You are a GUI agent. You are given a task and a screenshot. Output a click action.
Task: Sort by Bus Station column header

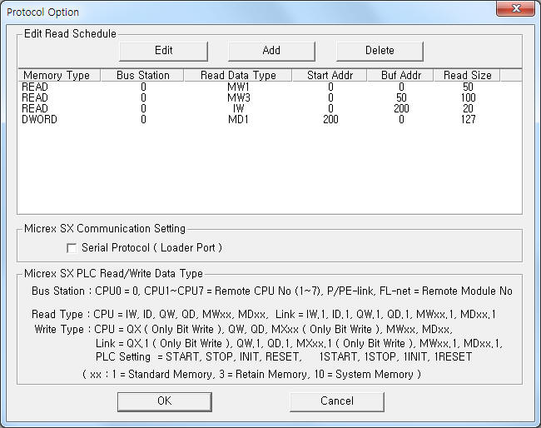142,75
